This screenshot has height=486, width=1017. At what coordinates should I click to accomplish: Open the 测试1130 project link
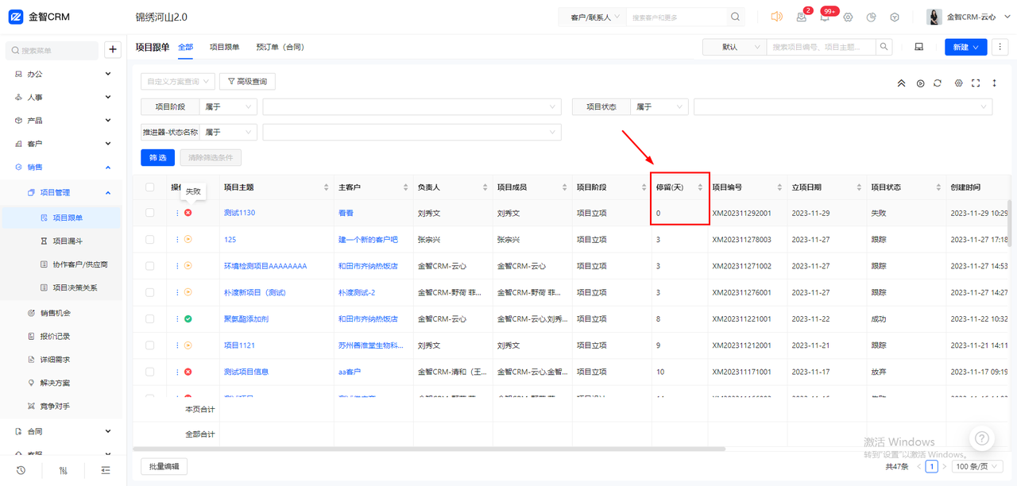click(x=239, y=213)
